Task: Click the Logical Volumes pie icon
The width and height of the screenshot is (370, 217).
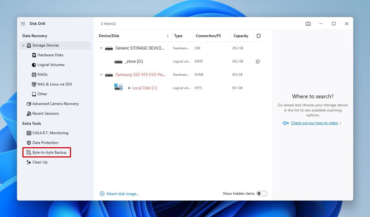Action: 34,65
